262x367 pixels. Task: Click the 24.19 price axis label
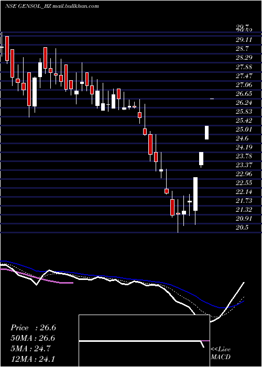pyautogui.click(x=244, y=147)
